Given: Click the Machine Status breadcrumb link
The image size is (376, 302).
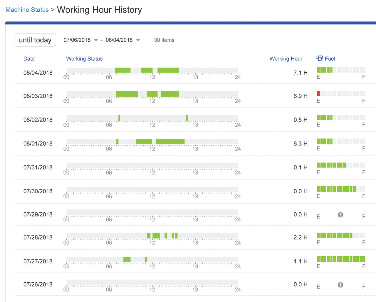Looking at the screenshot, I should tap(27, 10).
